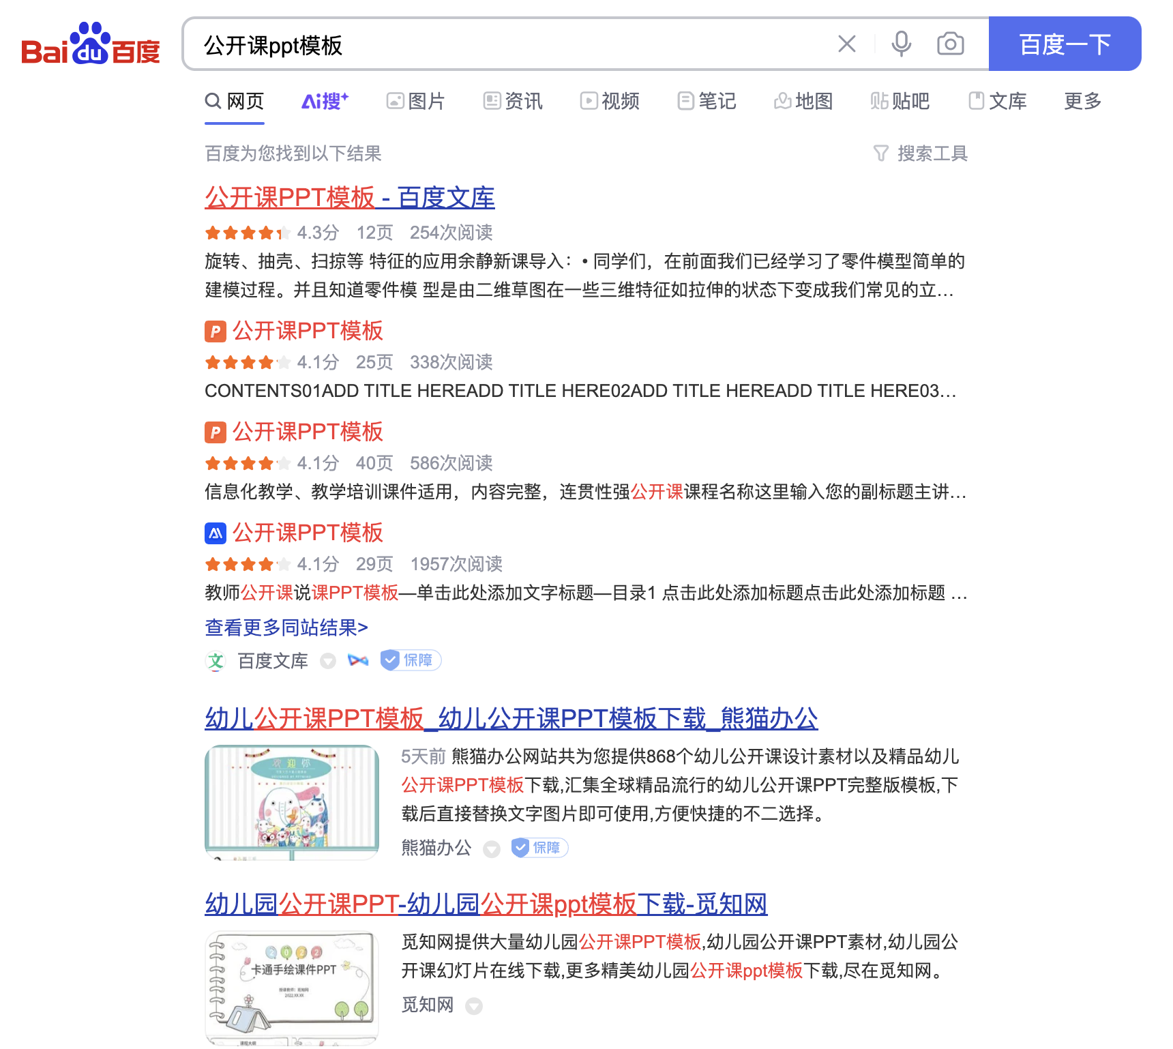
Task: Click the 熊猫办公 result thumbnail
Action: pyautogui.click(x=292, y=802)
